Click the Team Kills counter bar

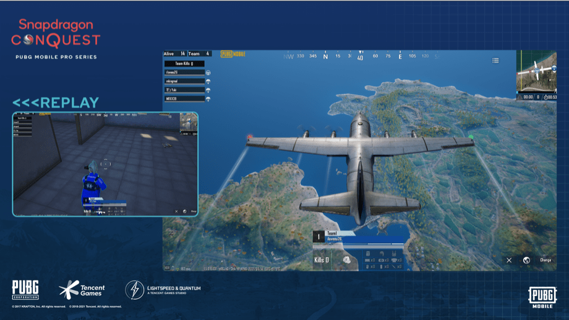[x=185, y=64]
